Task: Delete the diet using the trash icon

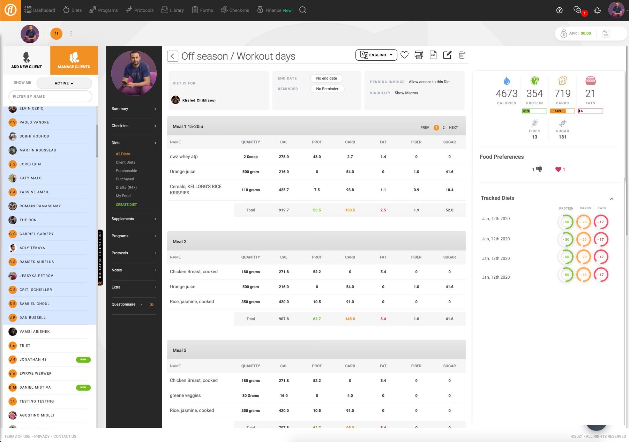Action: click(x=462, y=55)
